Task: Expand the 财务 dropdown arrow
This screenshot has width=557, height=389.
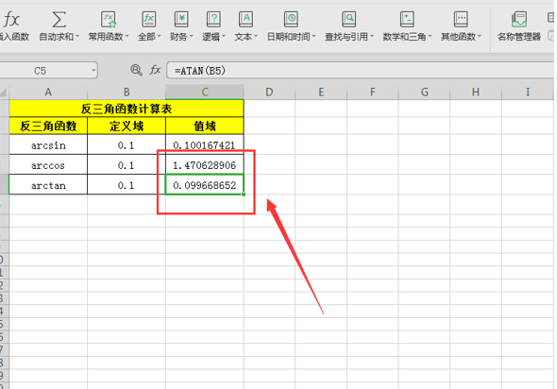Action: click(191, 36)
